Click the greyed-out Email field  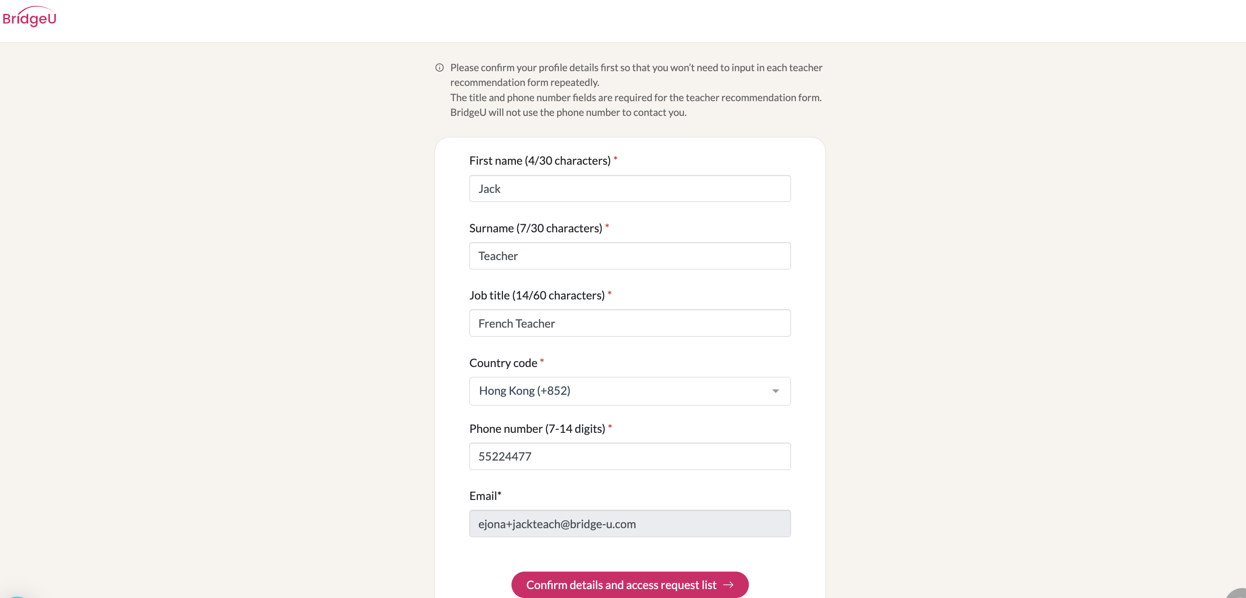click(630, 524)
